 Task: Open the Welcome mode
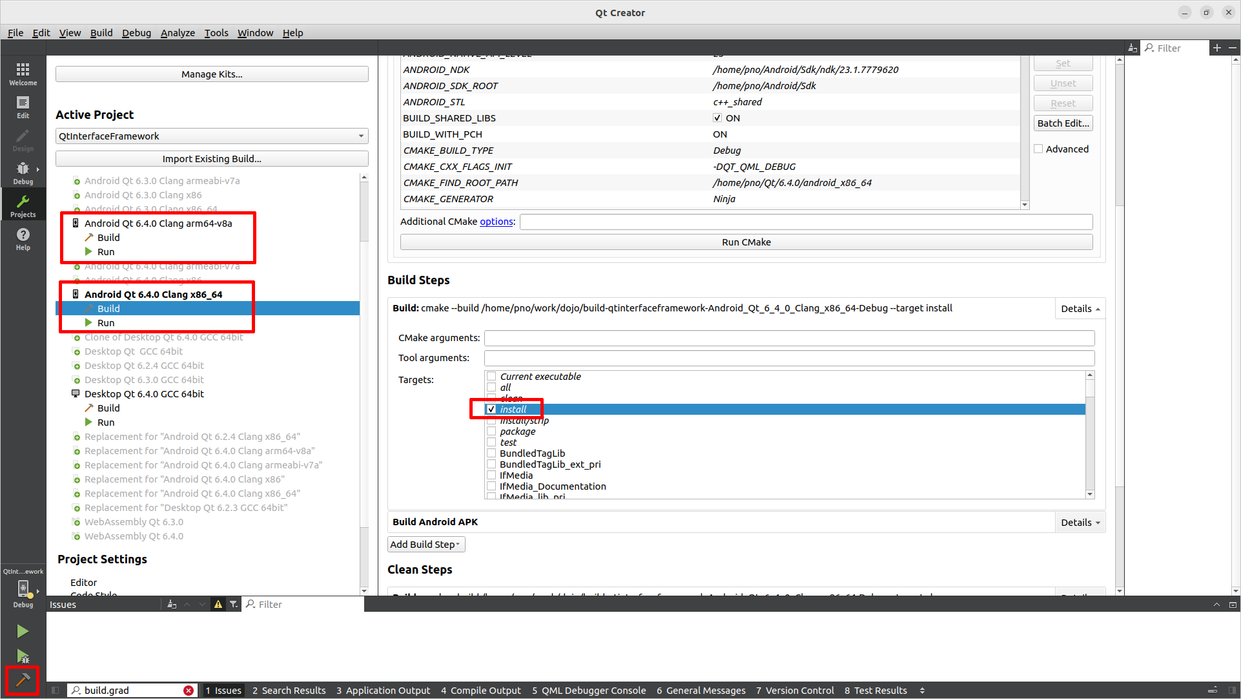pos(23,73)
